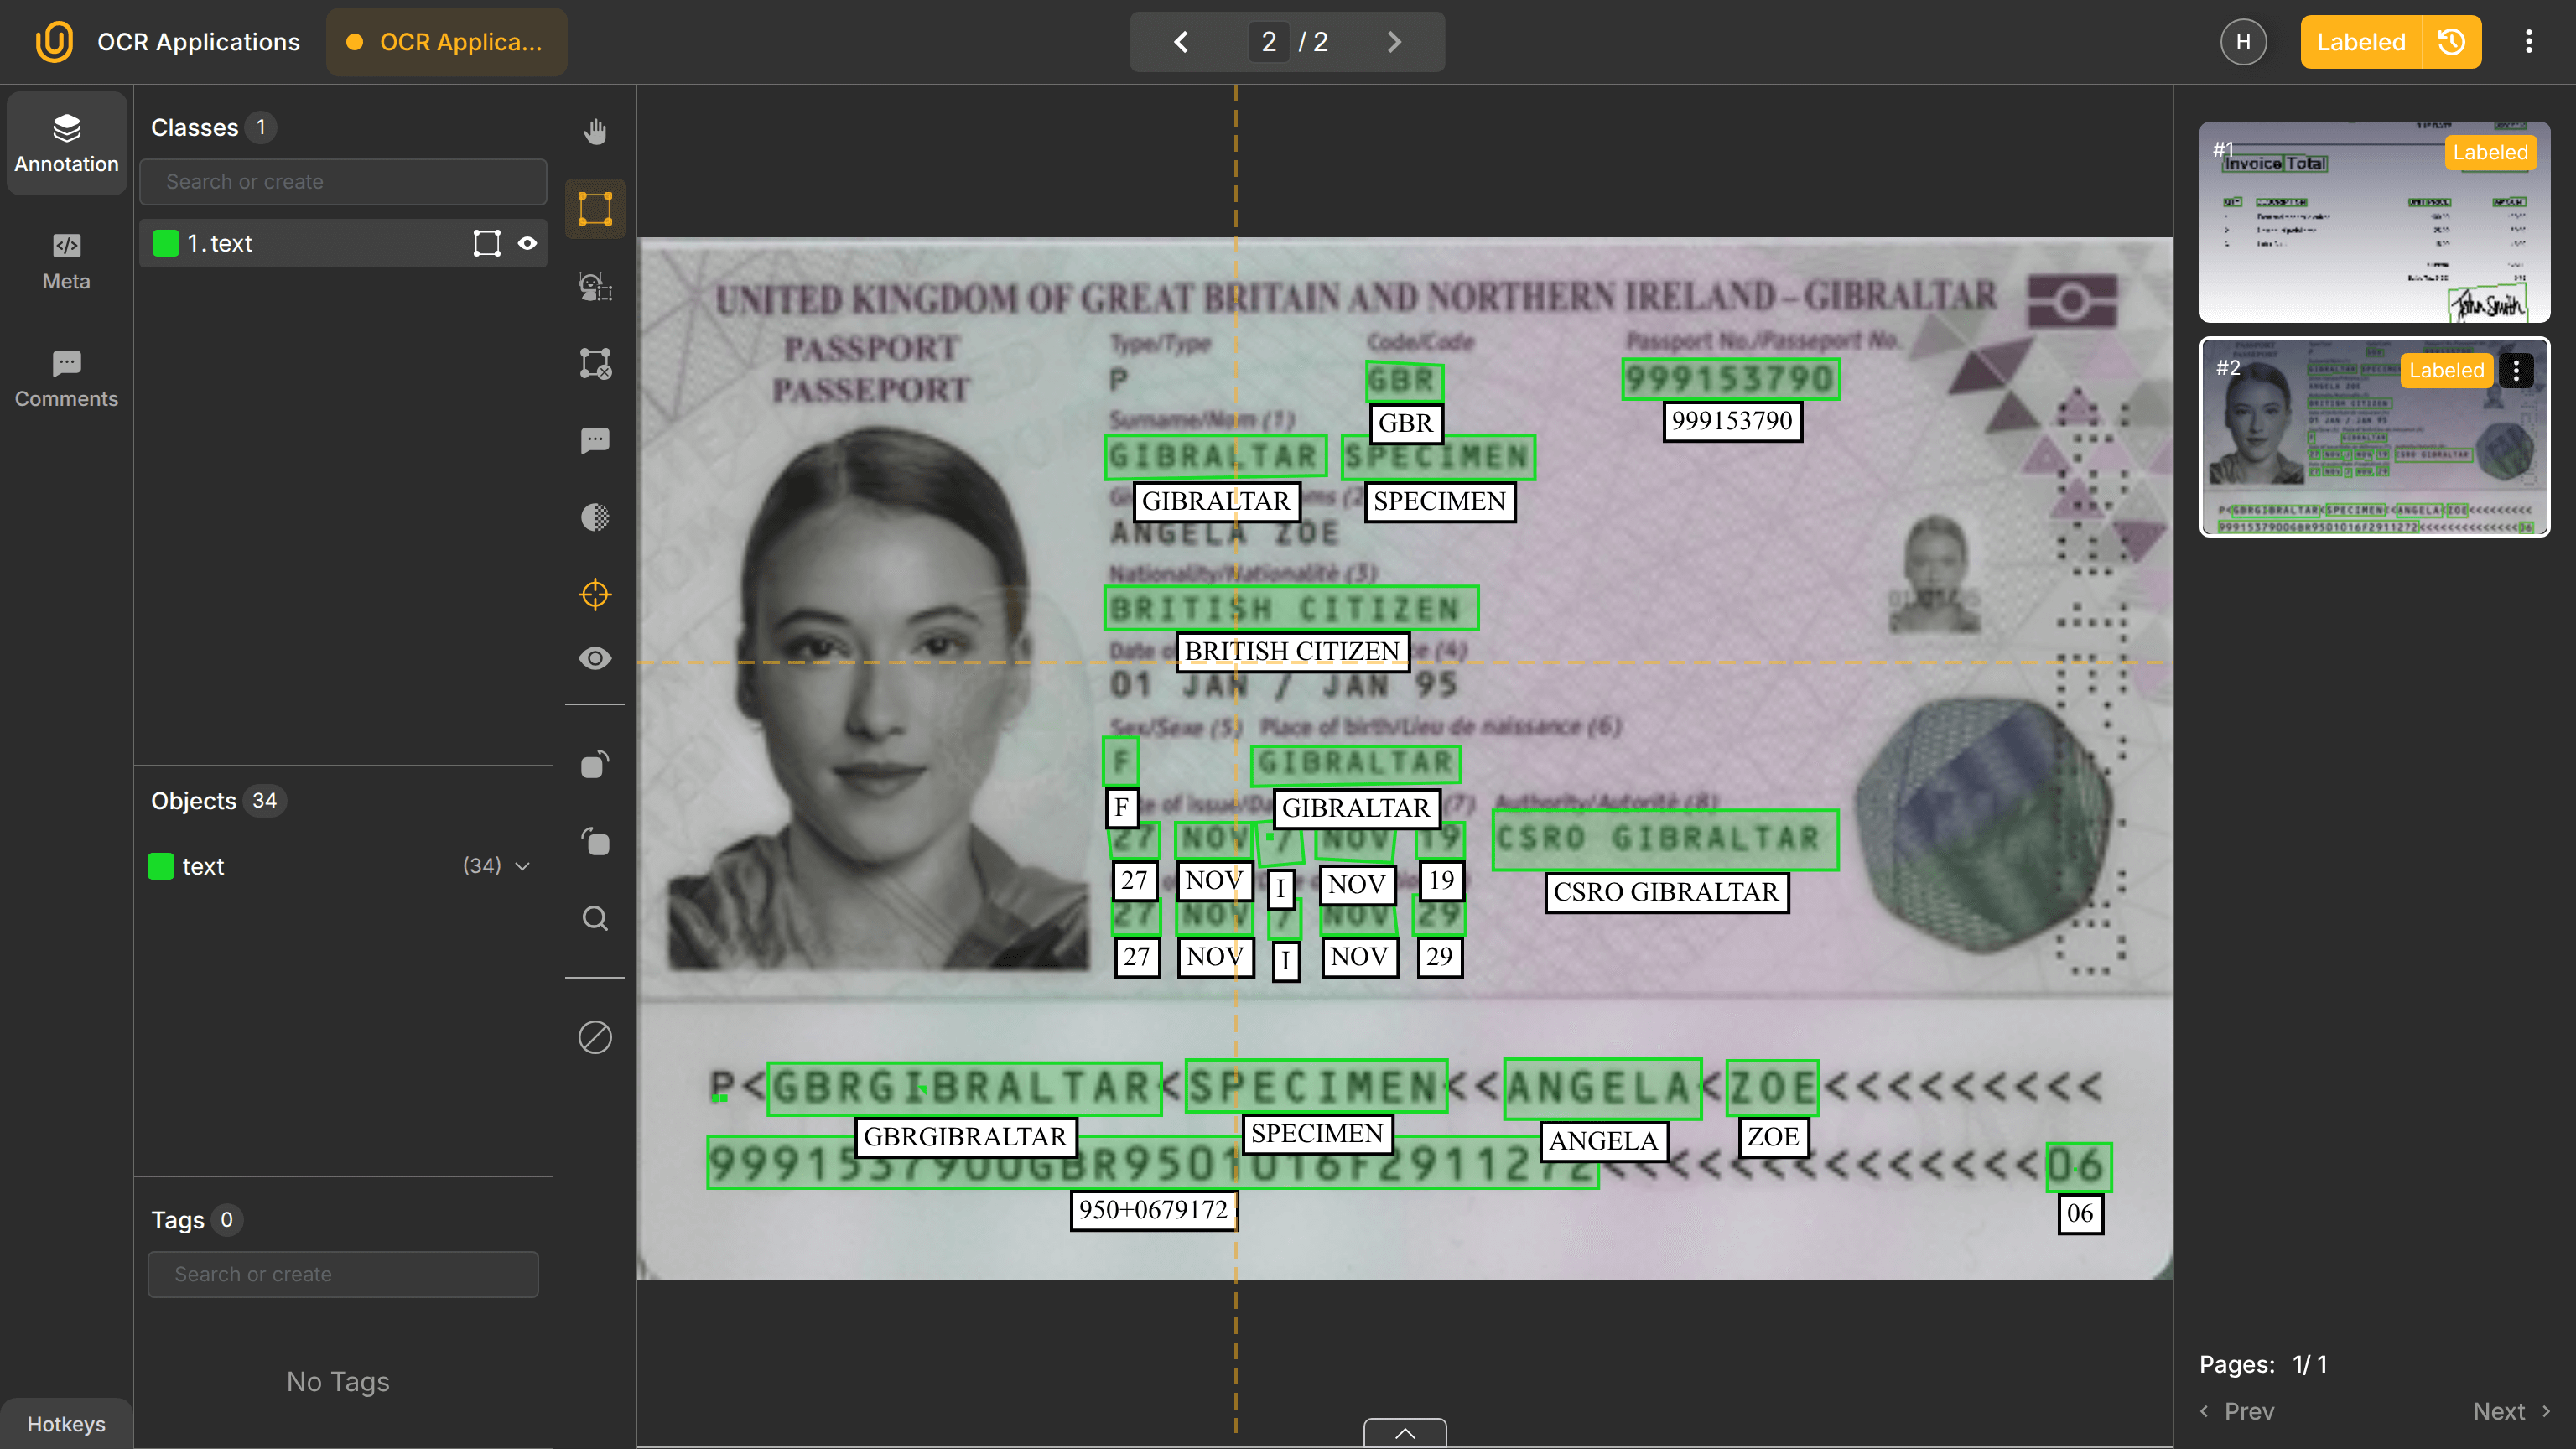Collapse the text objects list
The image size is (2576, 1449).
(x=522, y=866)
